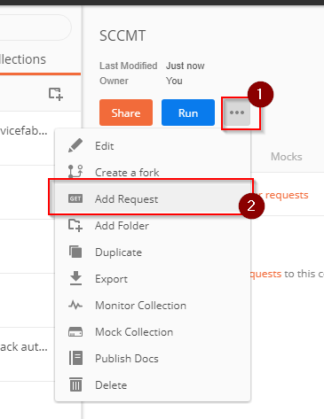Click the orange 'requests' link
The height and width of the screenshot is (419, 324).
(287, 195)
